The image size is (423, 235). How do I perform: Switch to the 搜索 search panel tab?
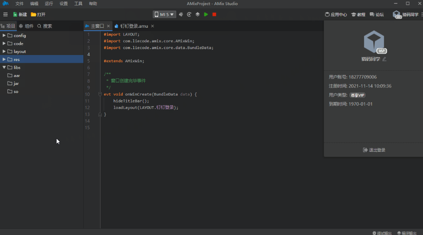tap(45, 26)
